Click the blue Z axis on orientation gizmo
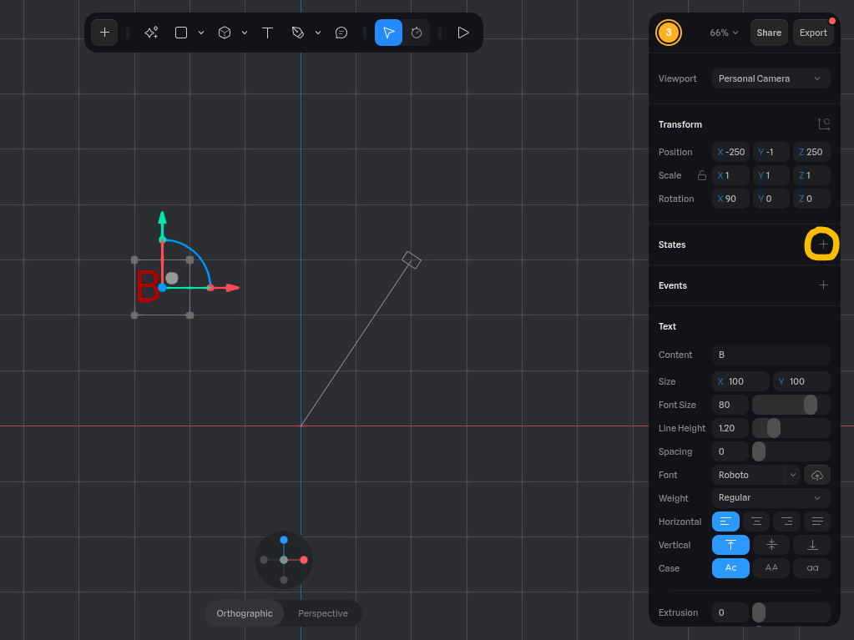Viewport: 854px width, 640px height. pyautogui.click(x=284, y=540)
